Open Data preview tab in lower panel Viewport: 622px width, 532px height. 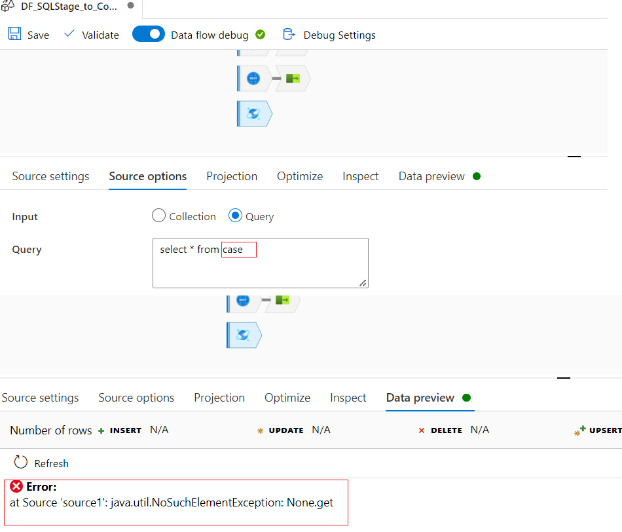point(420,398)
